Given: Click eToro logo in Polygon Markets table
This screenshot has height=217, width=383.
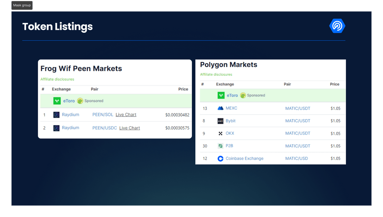Looking at the screenshot, I should (x=221, y=95).
